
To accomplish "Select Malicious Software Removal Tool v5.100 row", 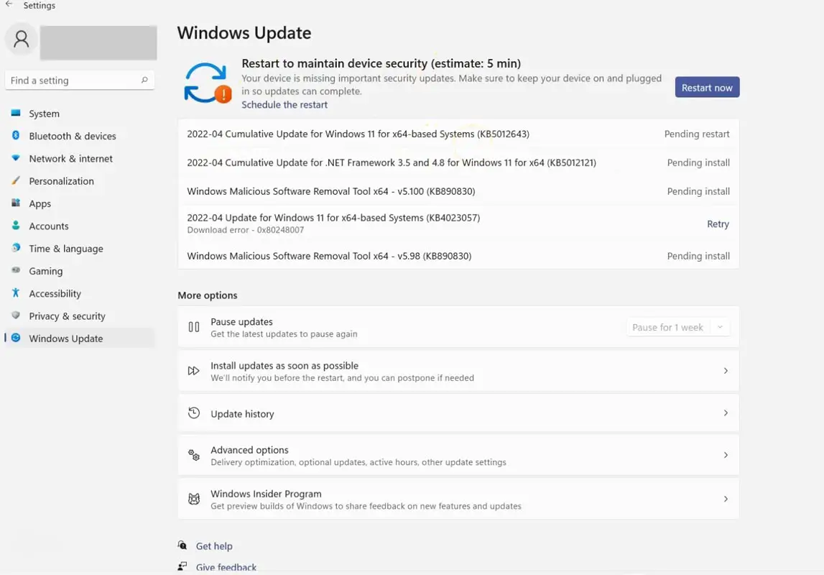I will pos(458,191).
